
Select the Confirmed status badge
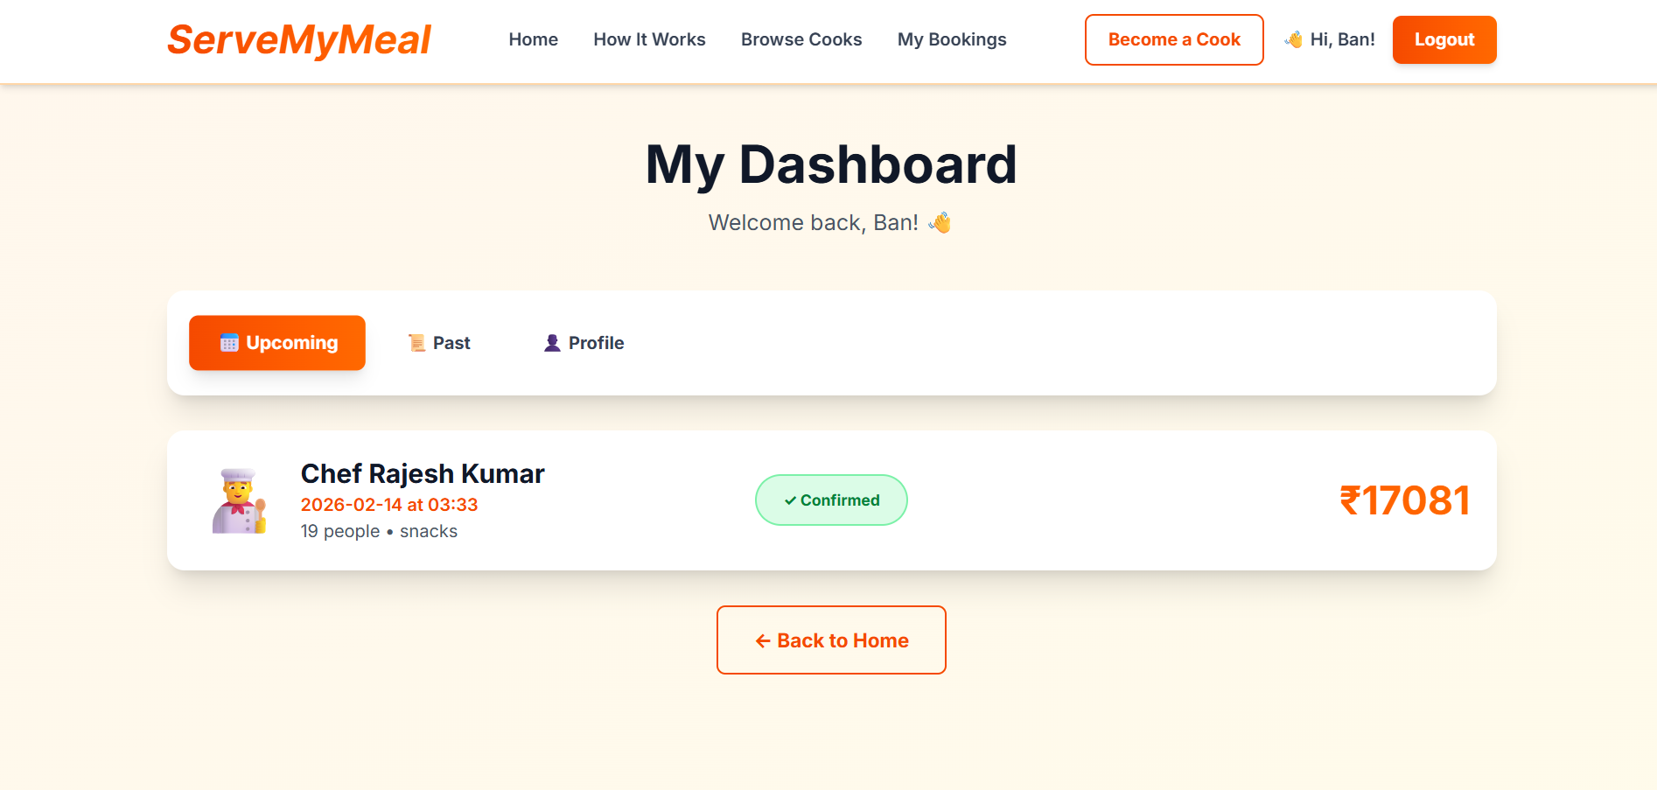[830, 500]
